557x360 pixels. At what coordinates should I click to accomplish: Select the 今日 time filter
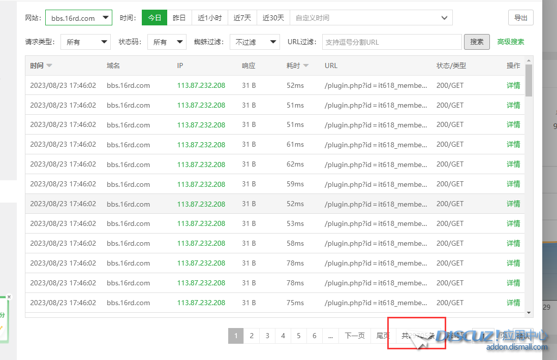pyautogui.click(x=154, y=17)
